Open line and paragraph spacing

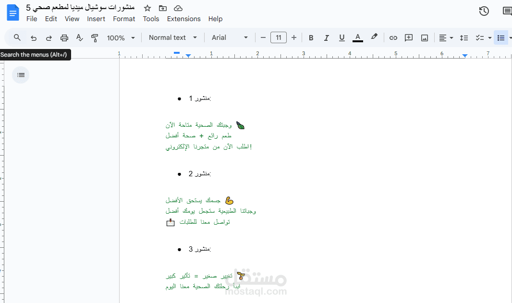pyautogui.click(x=464, y=38)
